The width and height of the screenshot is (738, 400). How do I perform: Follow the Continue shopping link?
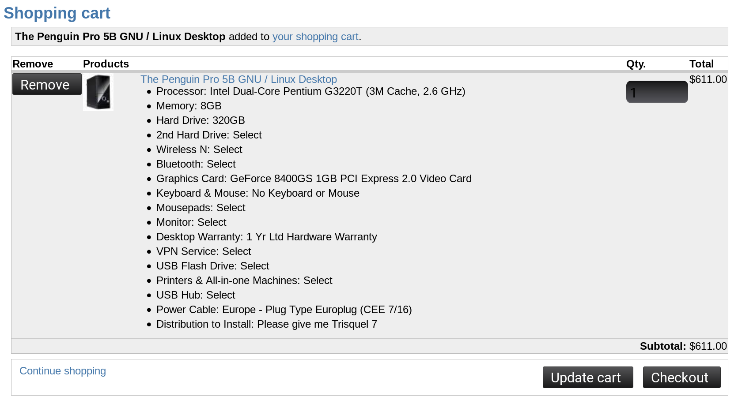point(63,371)
